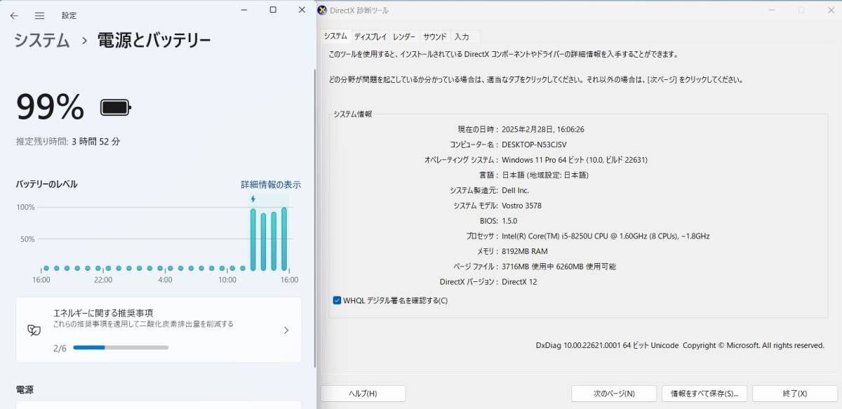Open the レンダー tab
The image size is (842, 409).
click(404, 36)
